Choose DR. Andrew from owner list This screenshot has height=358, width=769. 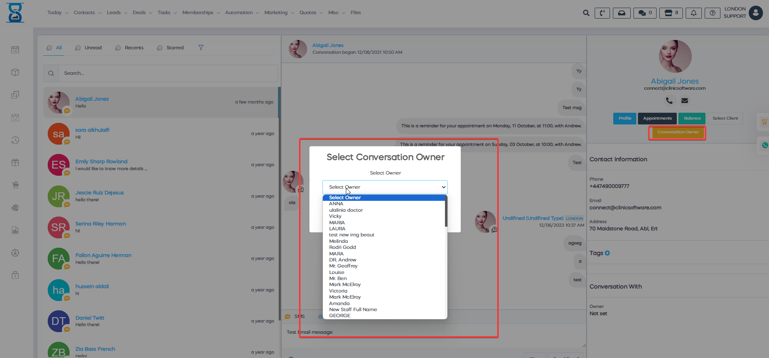[x=343, y=260]
